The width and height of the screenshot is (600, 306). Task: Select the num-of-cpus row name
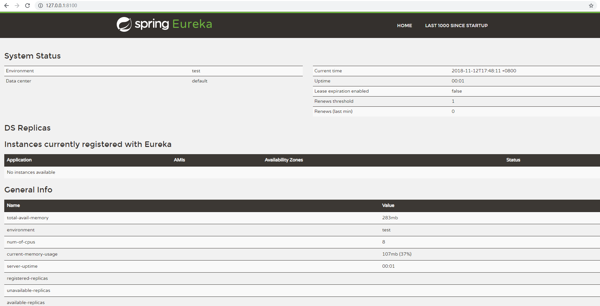tap(21, 242)
